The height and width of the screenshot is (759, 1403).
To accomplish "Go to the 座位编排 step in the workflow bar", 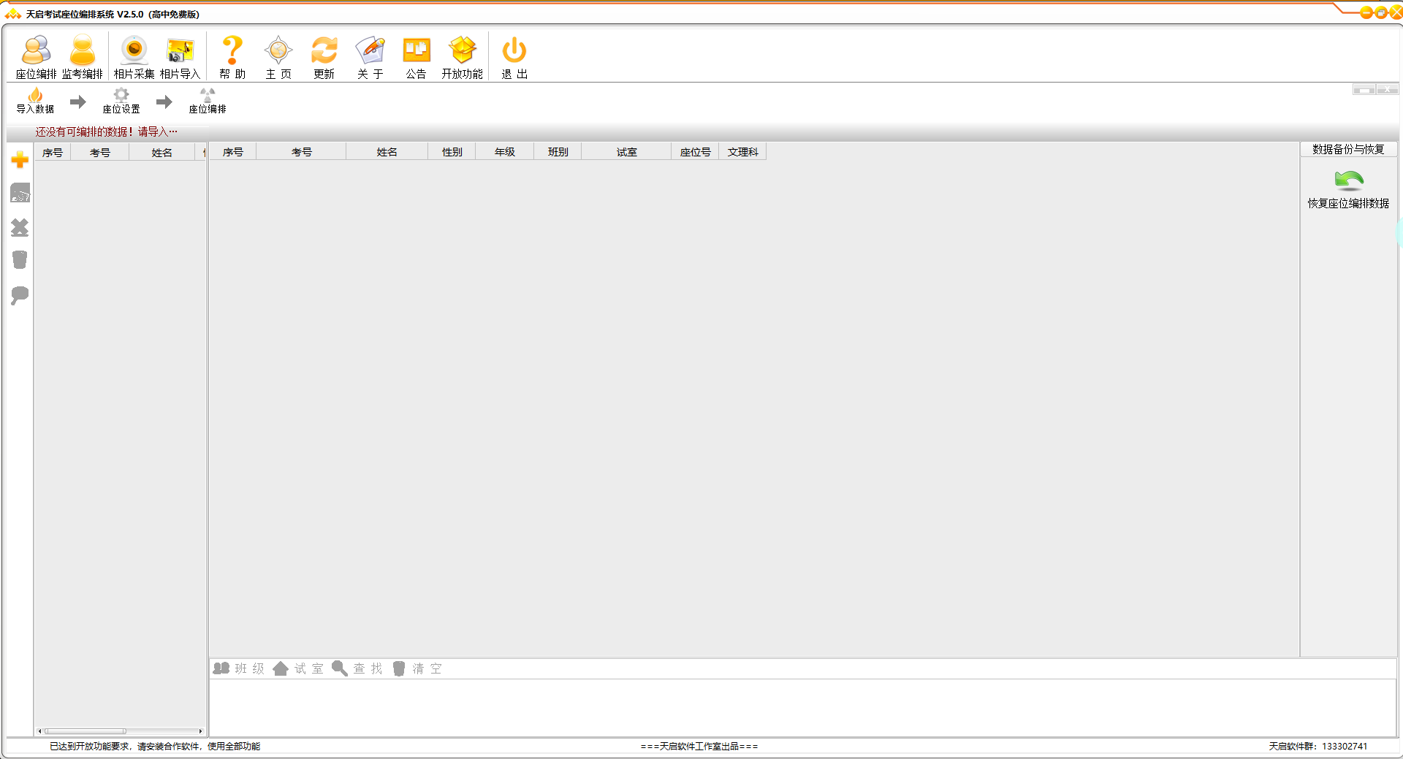I will (x=208, y=101).
